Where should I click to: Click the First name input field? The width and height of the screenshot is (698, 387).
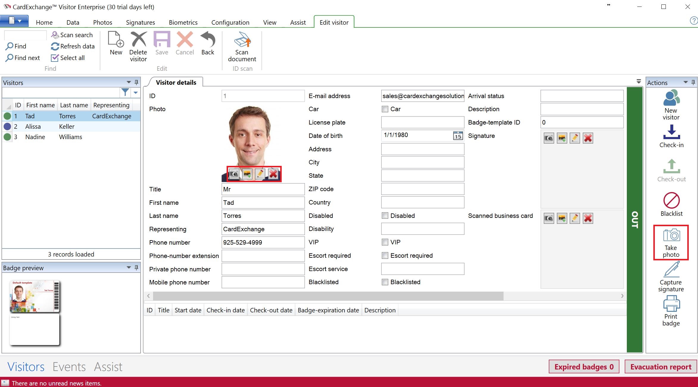[x=263, y=202]
